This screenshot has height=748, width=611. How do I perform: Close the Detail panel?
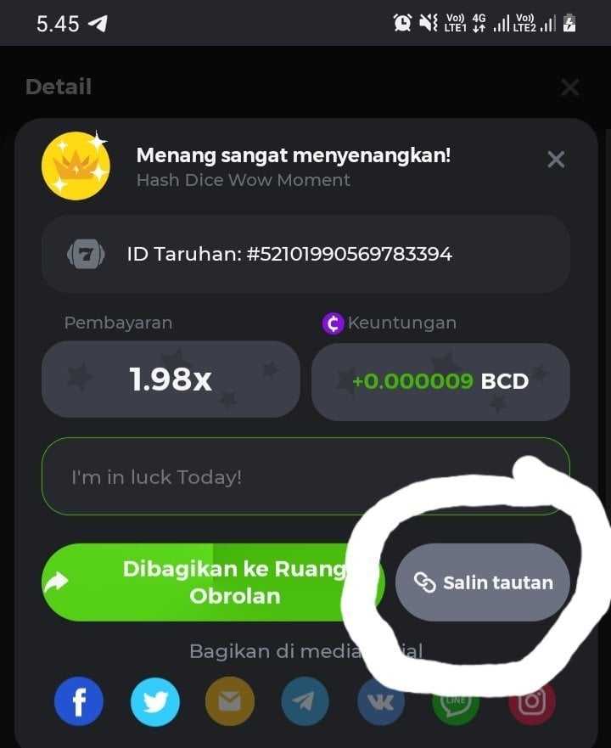point(570,87)
